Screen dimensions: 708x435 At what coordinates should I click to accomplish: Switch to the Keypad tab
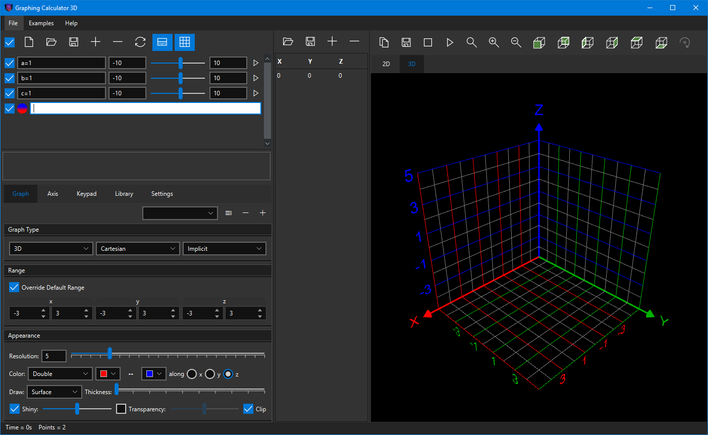click(x=86, y=194)
